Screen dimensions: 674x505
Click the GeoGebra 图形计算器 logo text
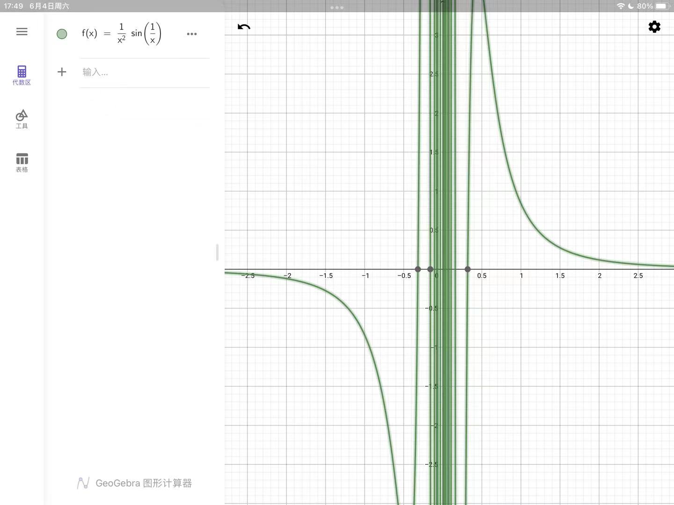[135, 483]
